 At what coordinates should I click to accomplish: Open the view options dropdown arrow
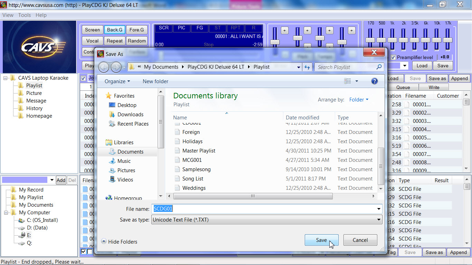click(x=357, y=81)
